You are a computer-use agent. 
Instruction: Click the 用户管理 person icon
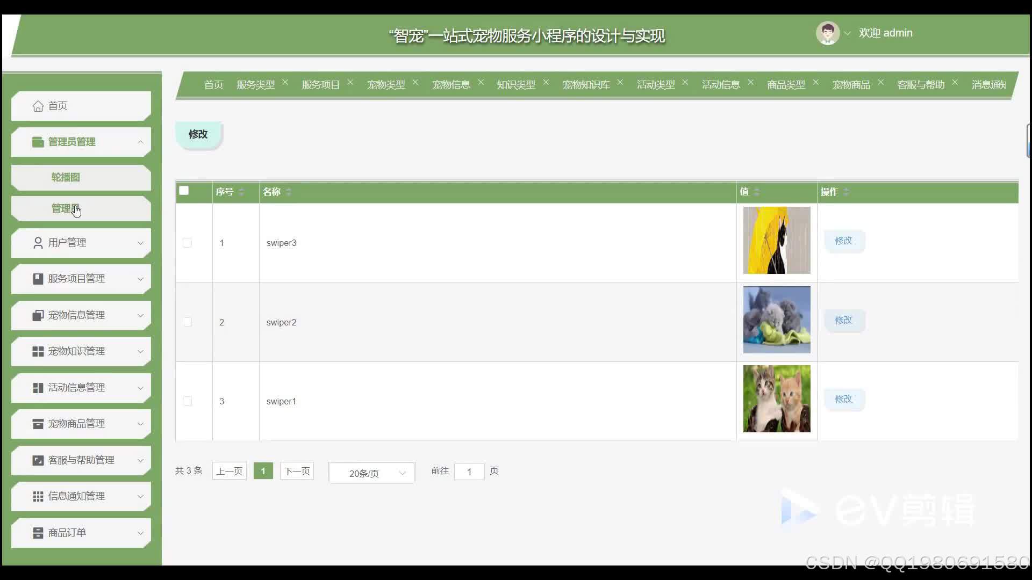pos(38,243)
